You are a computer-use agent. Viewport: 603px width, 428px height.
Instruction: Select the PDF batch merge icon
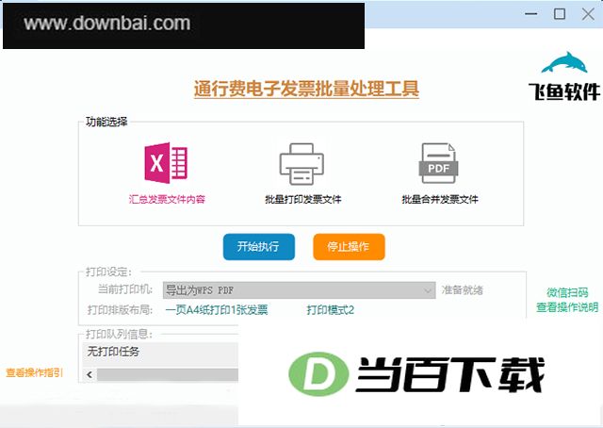click(x=438, y=163)
